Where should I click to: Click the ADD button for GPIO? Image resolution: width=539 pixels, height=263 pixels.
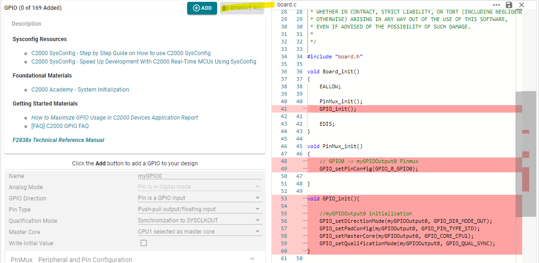click(x=202, y=8)
